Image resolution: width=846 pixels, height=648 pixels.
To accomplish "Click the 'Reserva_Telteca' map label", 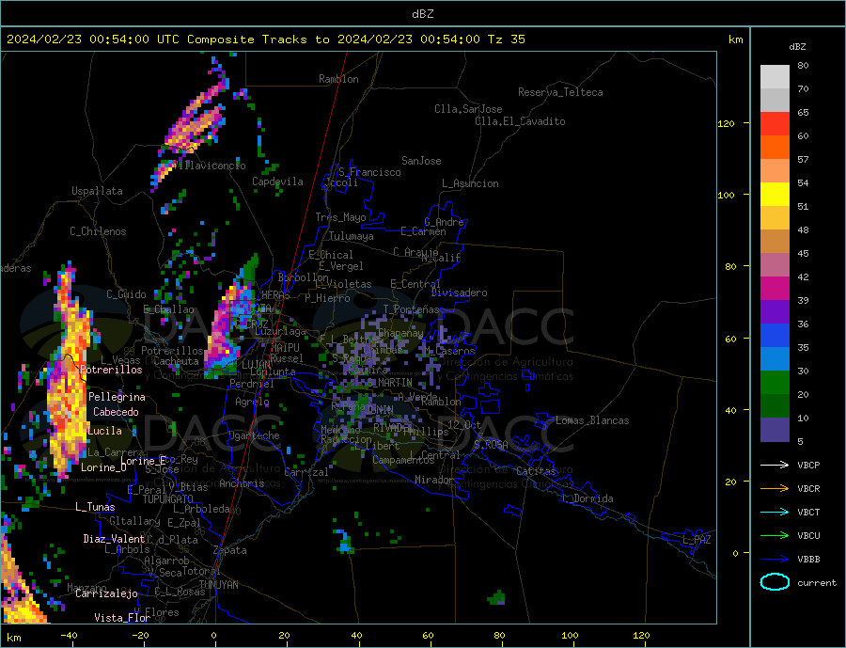I will pyautogui.click(x=560, y=92).
